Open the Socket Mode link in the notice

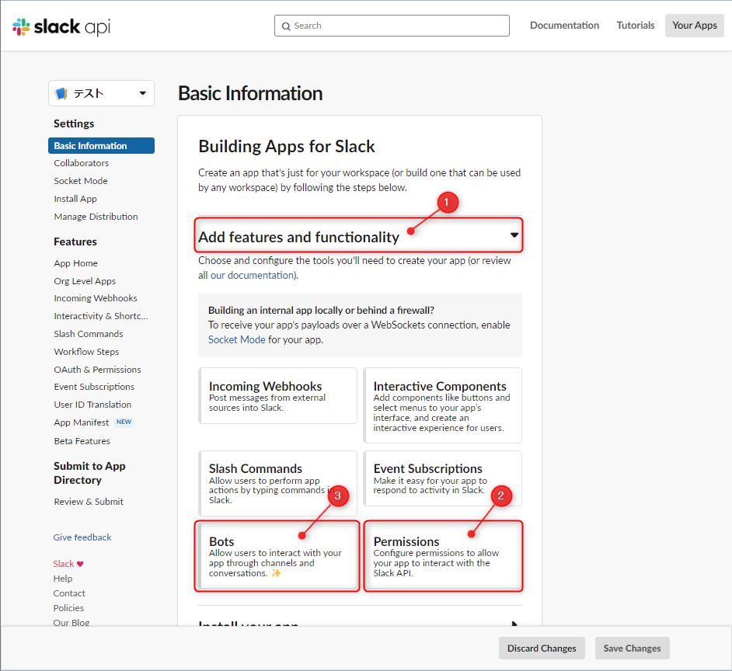pyautogui.click(x=236, y=339)
